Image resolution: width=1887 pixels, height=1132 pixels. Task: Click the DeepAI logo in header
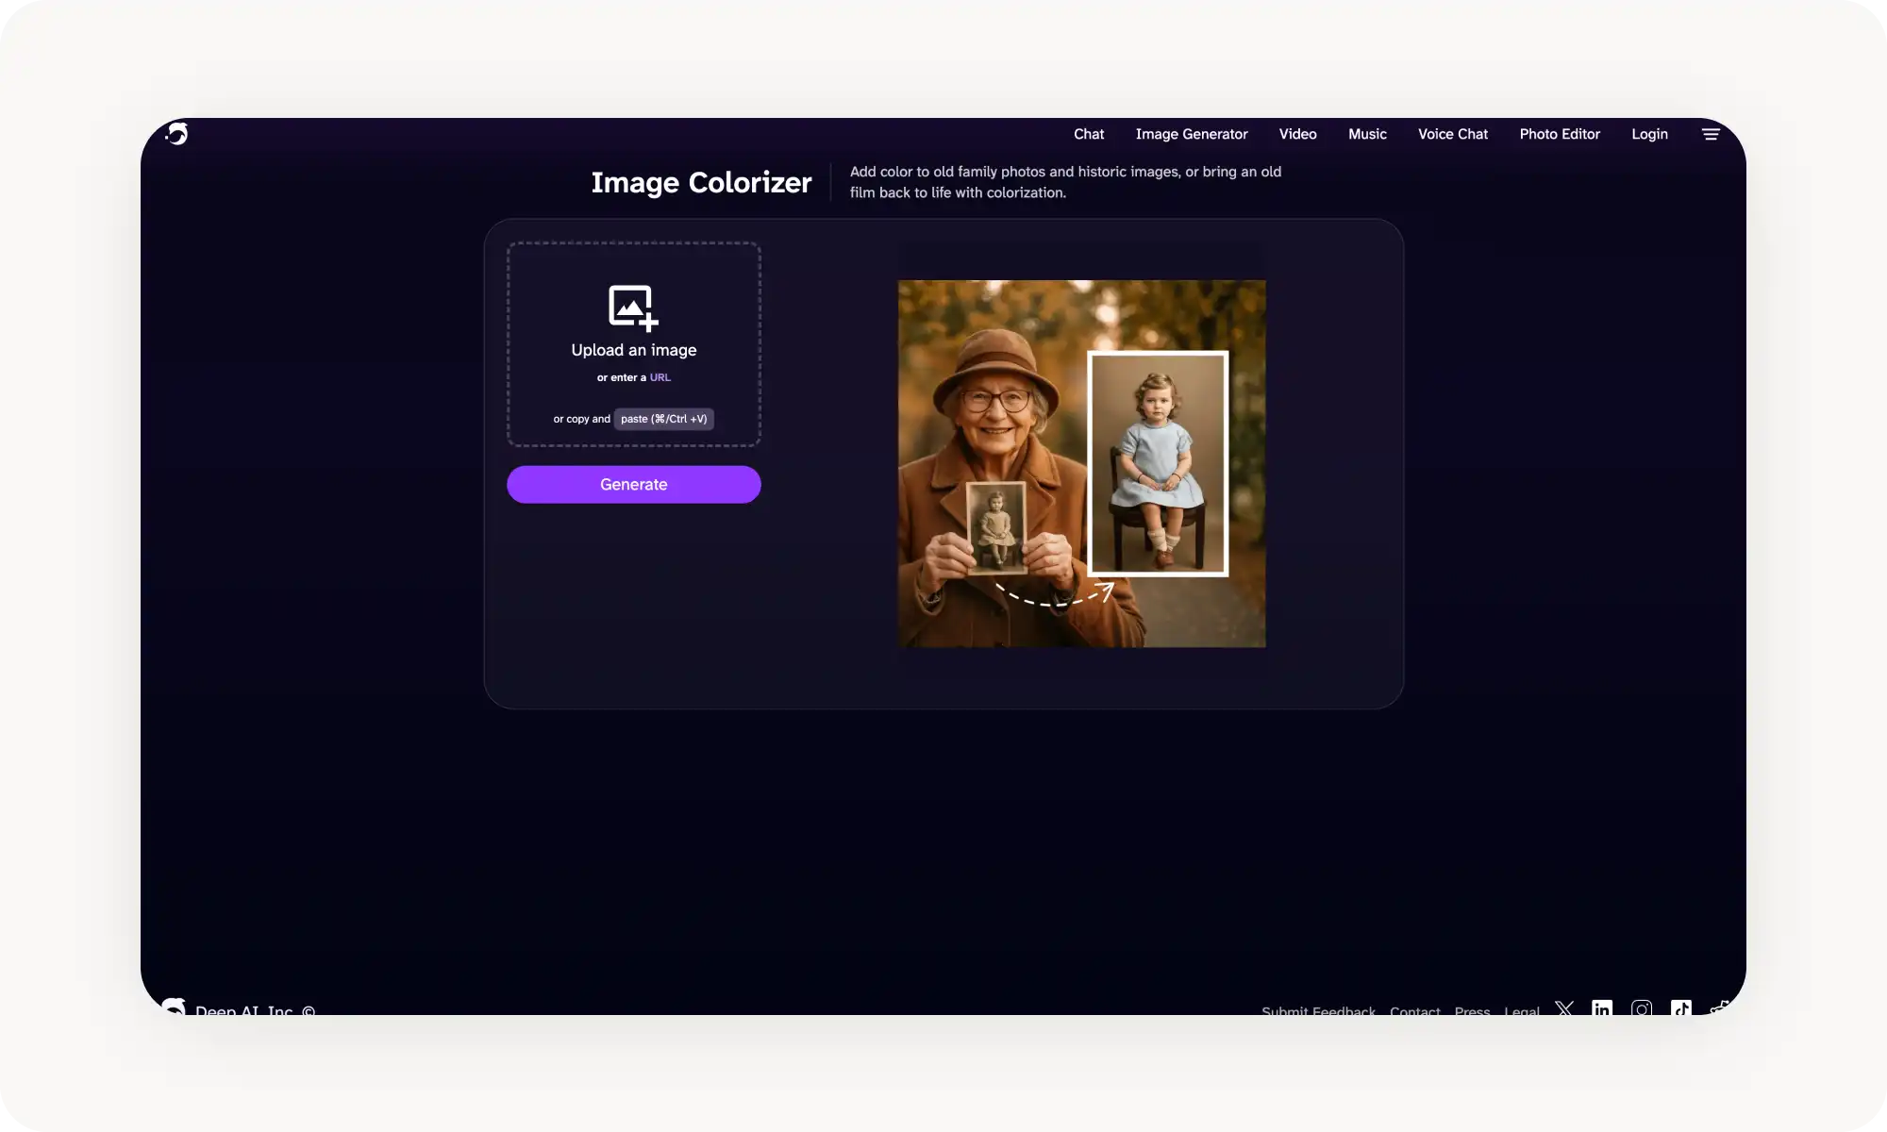[177, 134]
